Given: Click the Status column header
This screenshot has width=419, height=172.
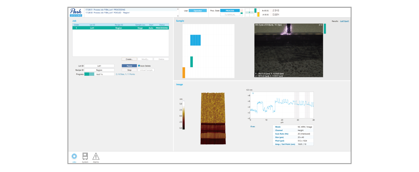Looking at the screenshot, I should [x=162, y=25].
